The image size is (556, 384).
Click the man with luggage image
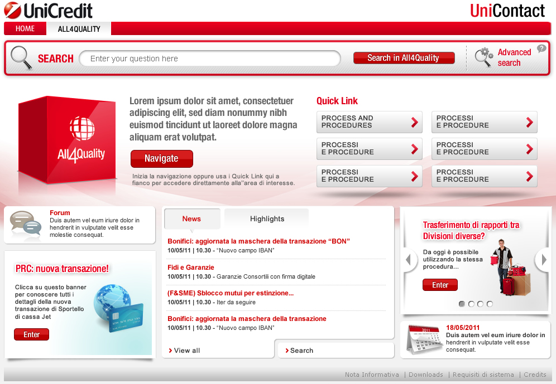pyautogui.click(x=510, y=268)
